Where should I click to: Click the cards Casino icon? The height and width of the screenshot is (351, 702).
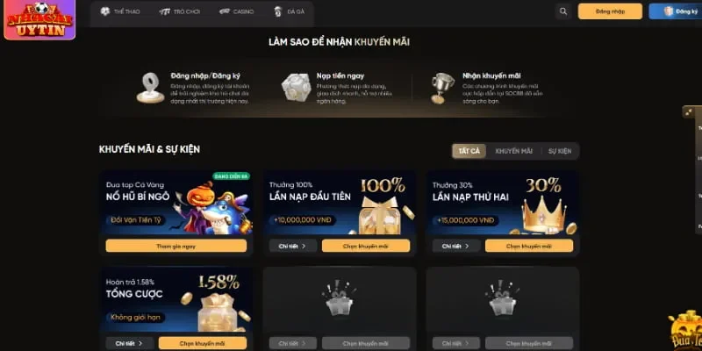[225, 11]
